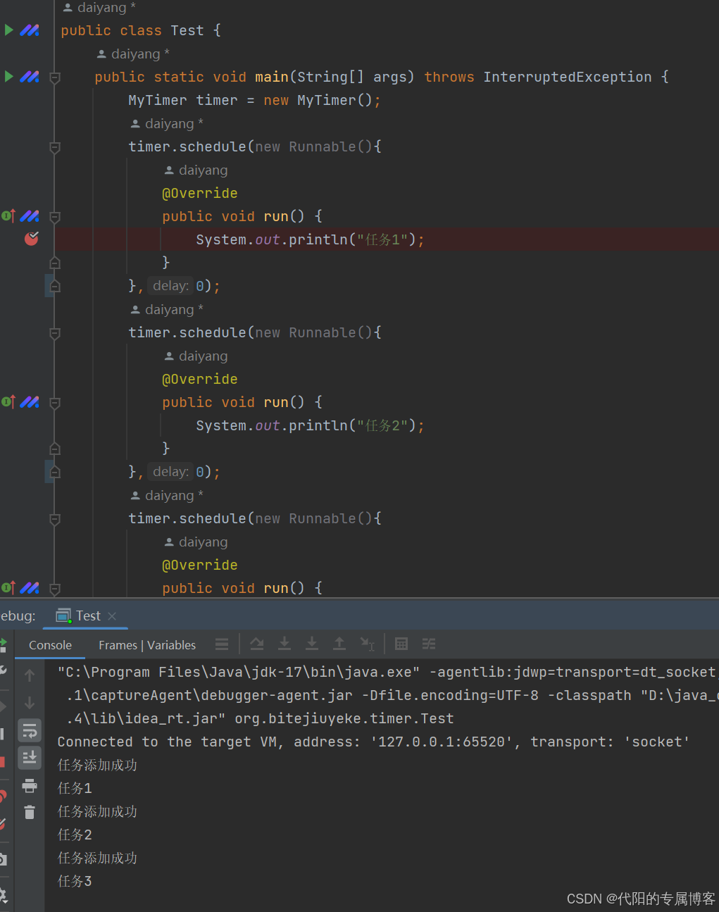The image size is (719, 912).
Task: Click the console line 'Connected to the target VM'
Action: 374,742
